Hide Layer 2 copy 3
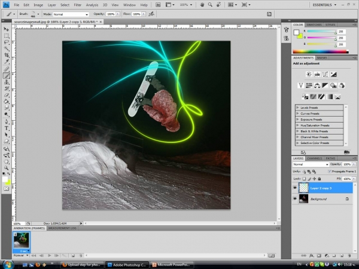Viewport: 359px width, 269px height. pyautogui.click(x=295, y=188)
